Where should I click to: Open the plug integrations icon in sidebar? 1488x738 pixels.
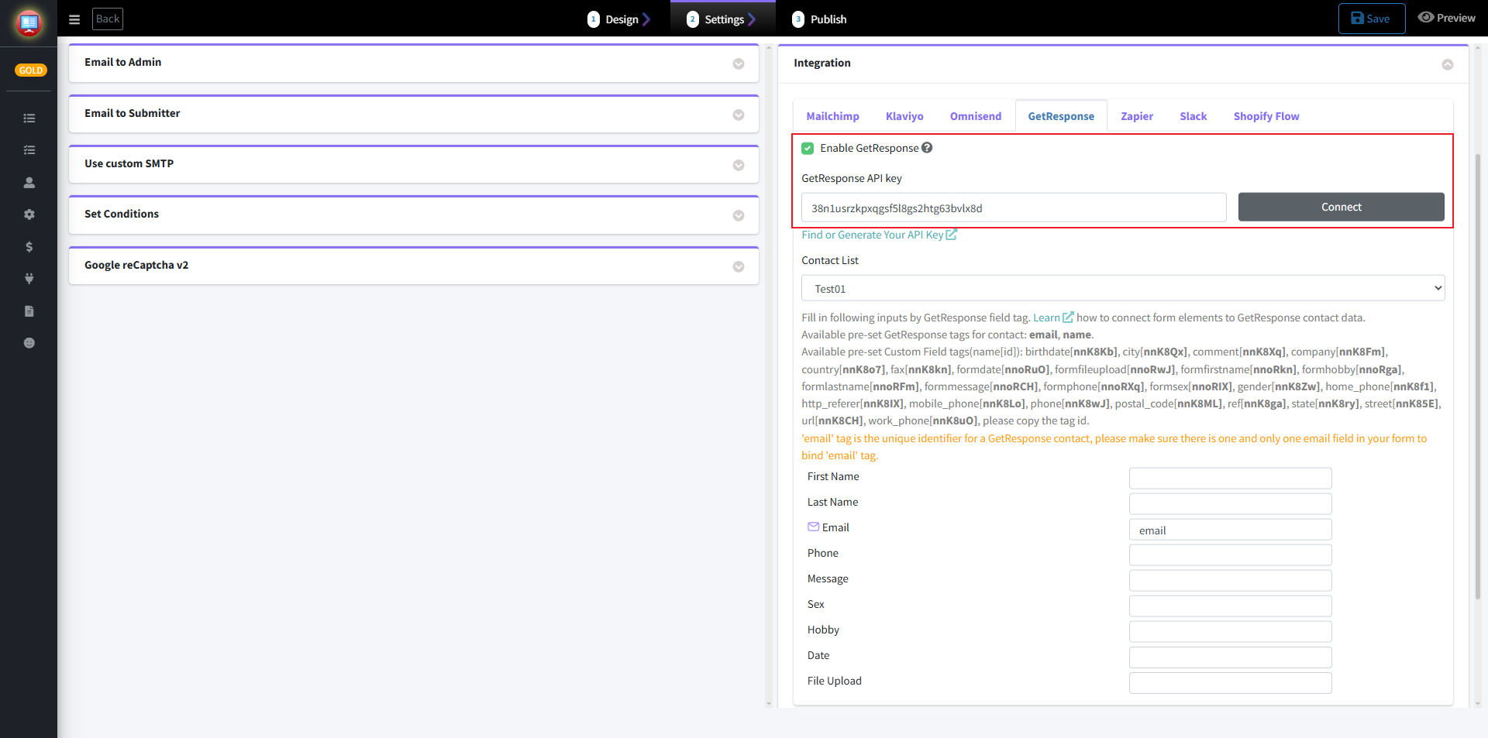click(29, 279)
